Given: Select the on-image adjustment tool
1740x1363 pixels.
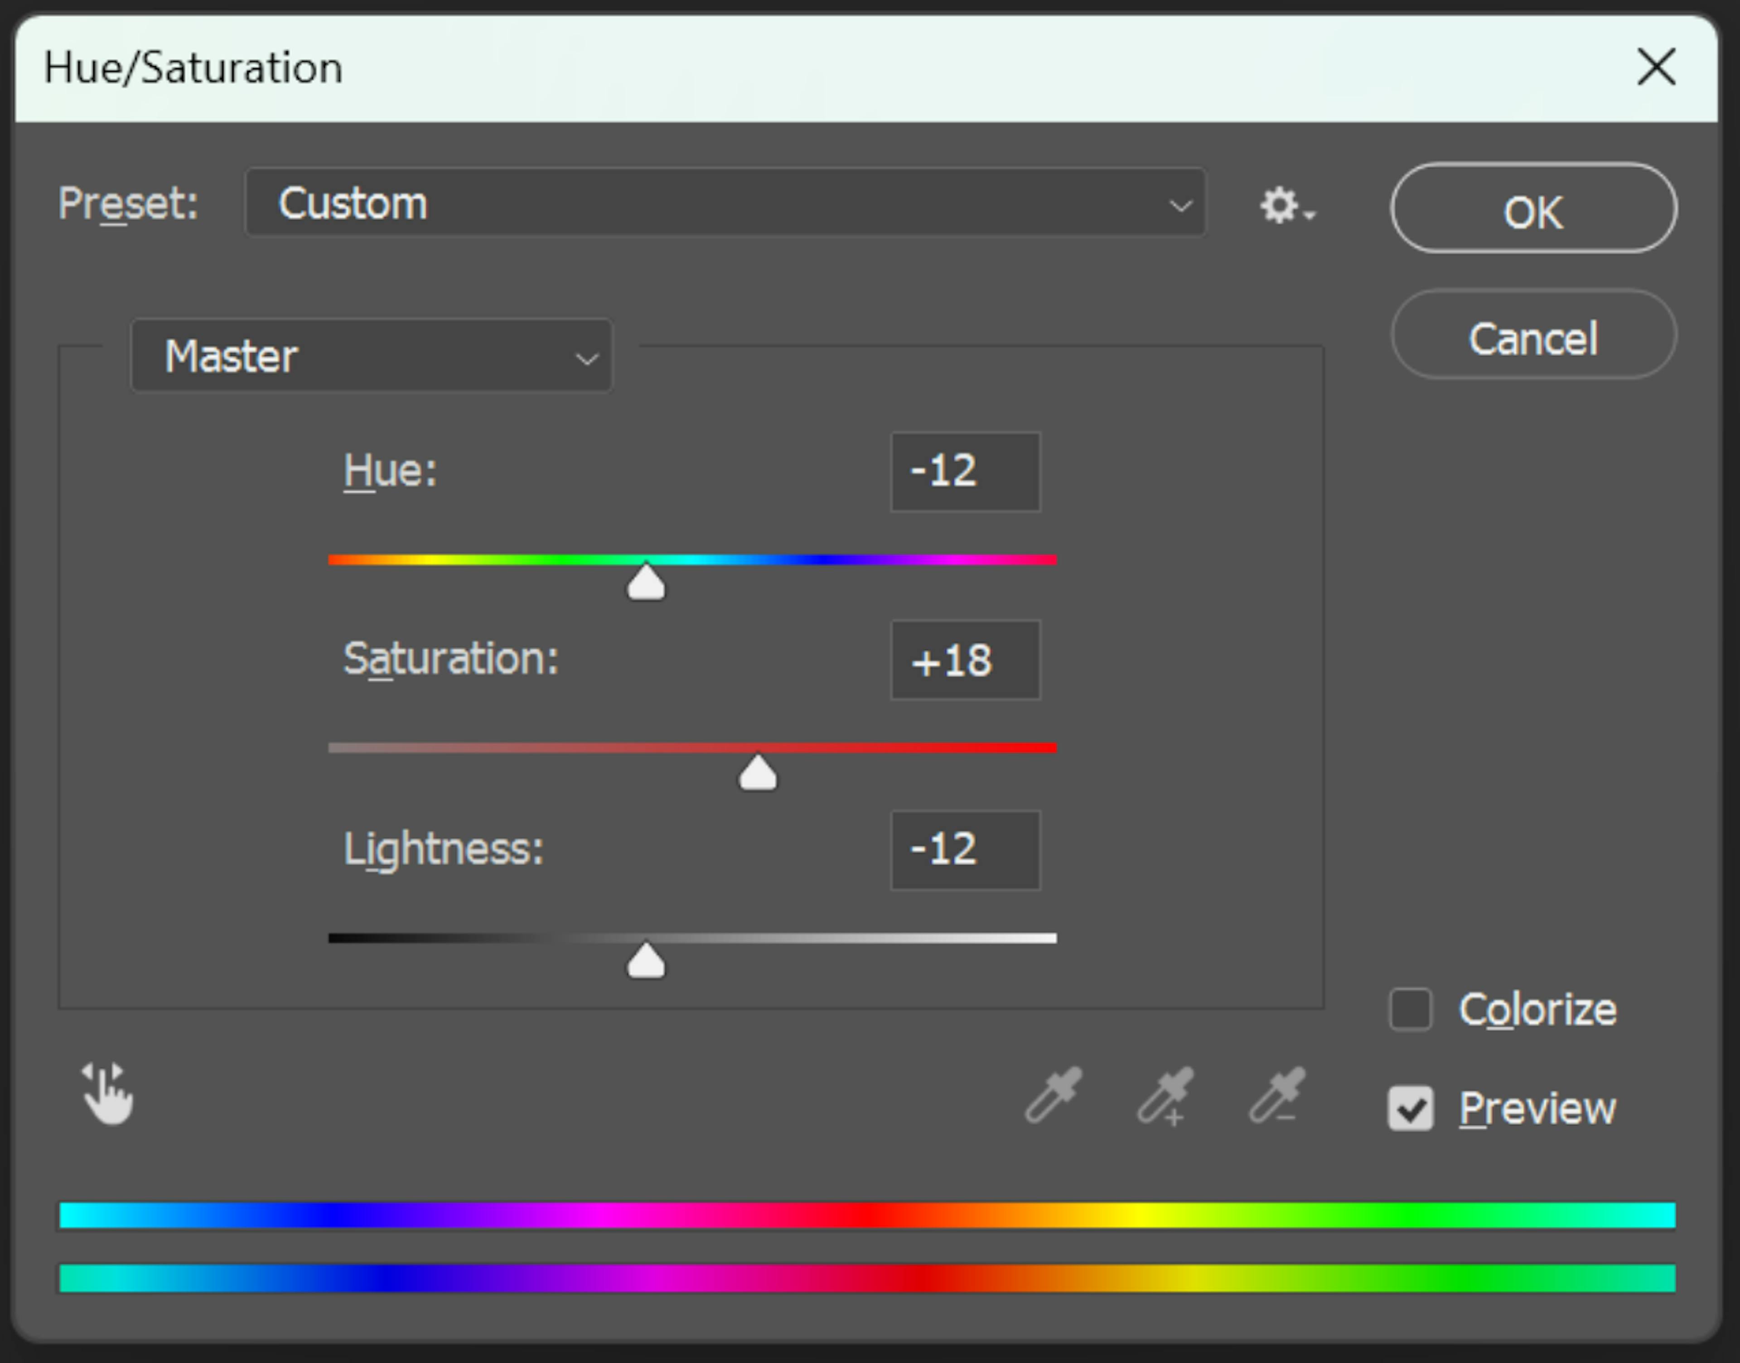Looking at the screenshot, I should coord(108,1095).
